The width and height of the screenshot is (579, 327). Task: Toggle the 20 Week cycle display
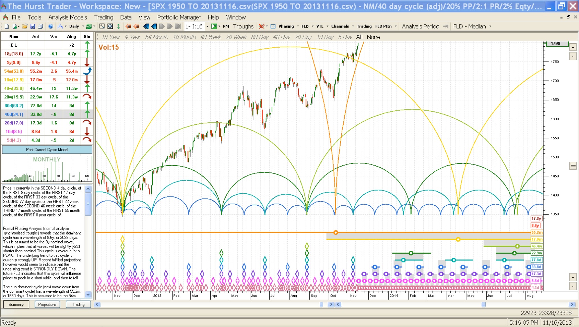coord(236,37)
